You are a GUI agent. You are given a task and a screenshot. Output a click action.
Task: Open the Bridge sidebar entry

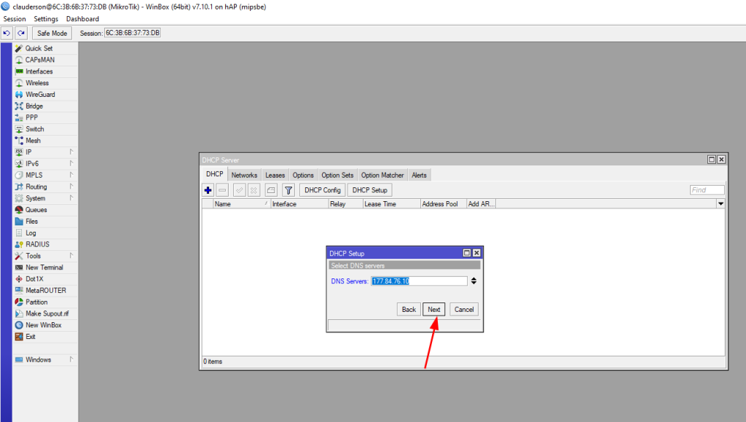click(x=34, y=106)
